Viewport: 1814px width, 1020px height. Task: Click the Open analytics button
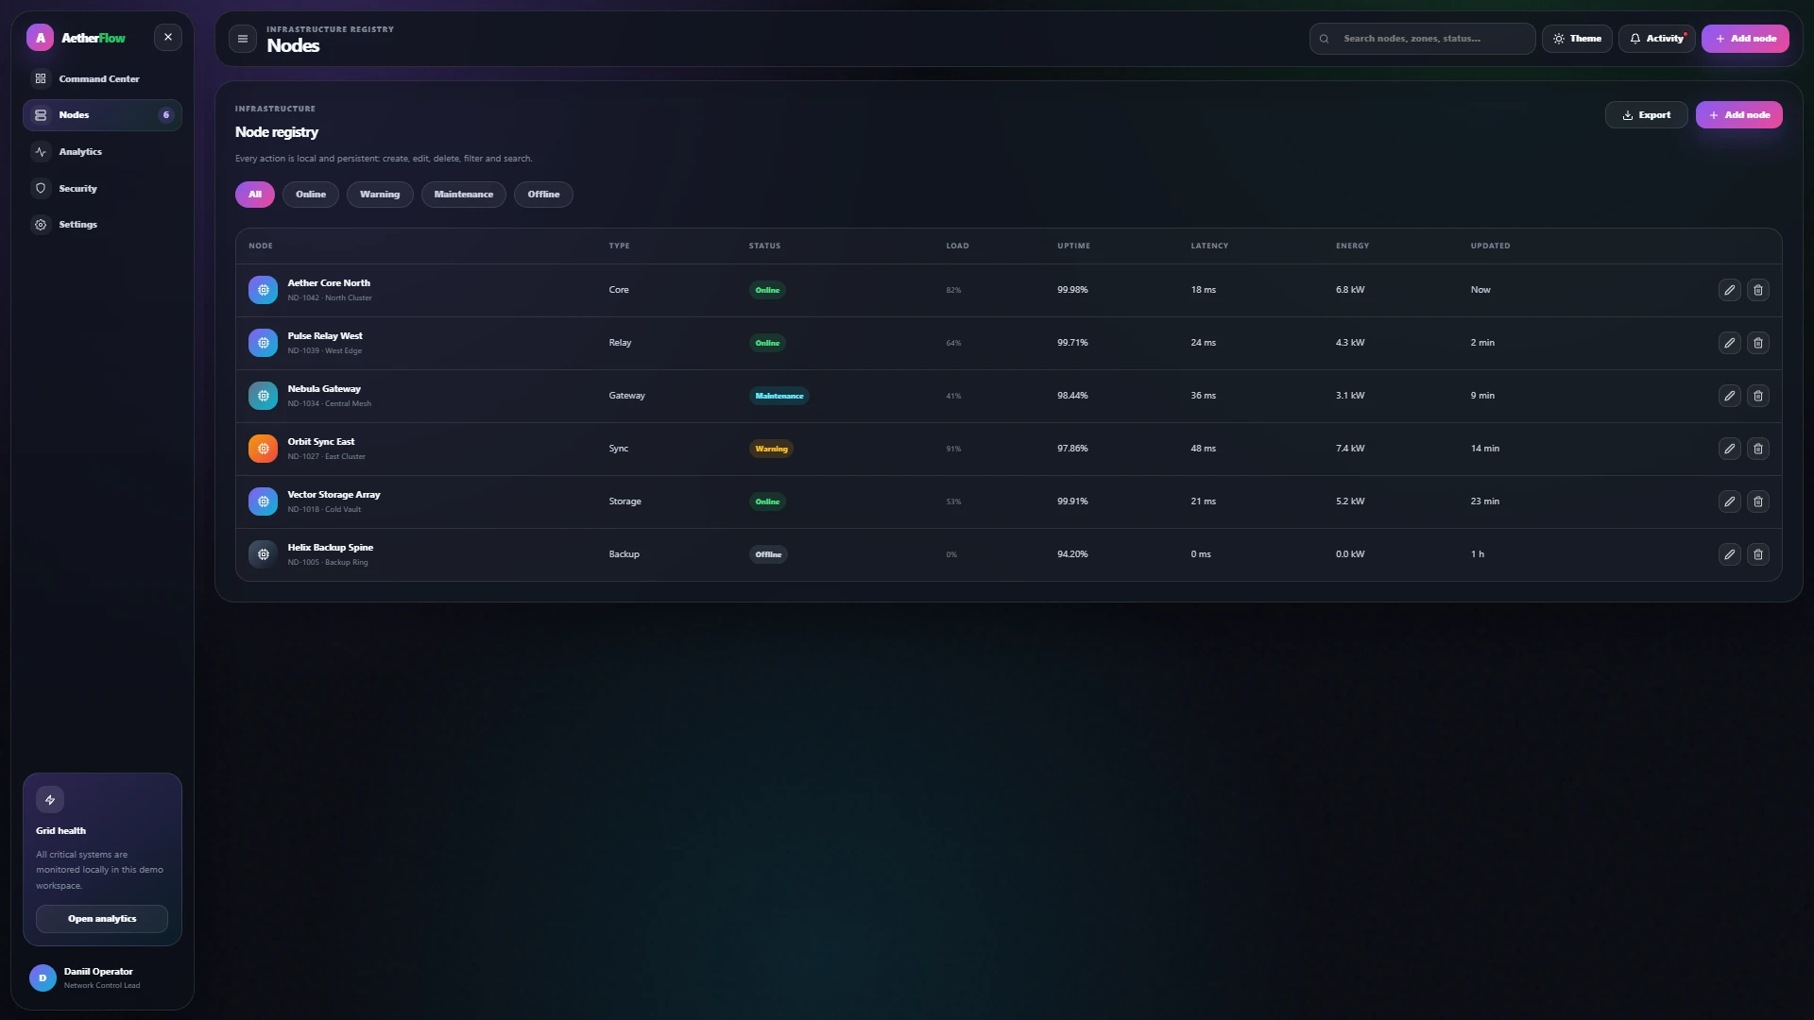click(102, 919)
